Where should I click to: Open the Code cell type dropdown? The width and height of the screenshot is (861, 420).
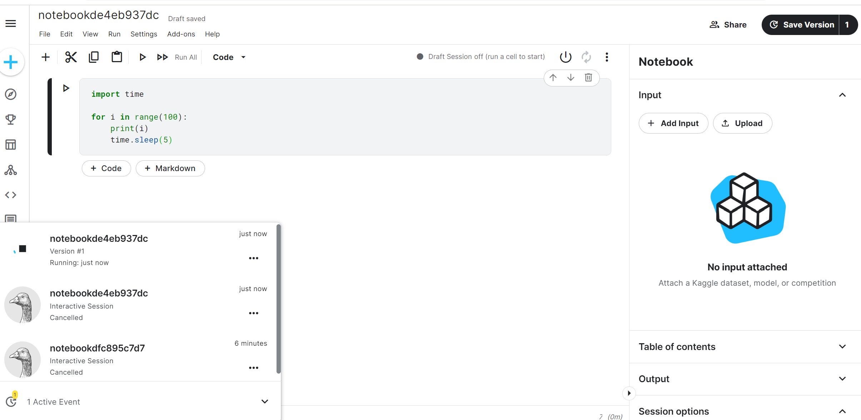coord(229,57)
